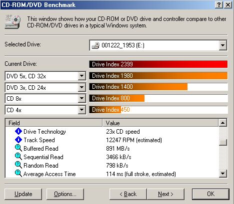The image size is (234, 204).
Task: Click the info icon next to Track Speed
Action: pos(18,140)
